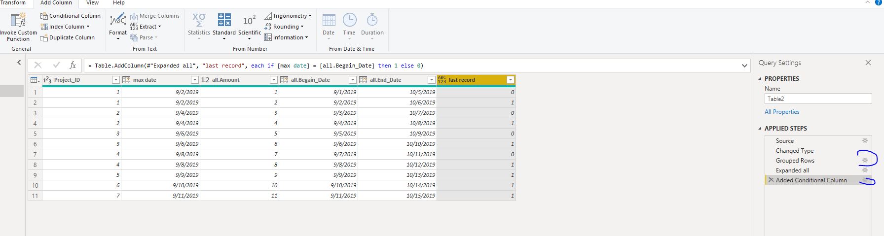
Task: Open the Format text menu
Action: pos(118,27)
